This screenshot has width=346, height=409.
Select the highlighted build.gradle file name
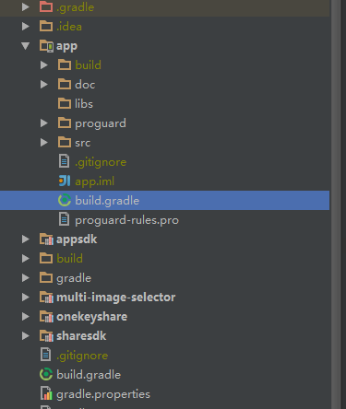point(107,201)
